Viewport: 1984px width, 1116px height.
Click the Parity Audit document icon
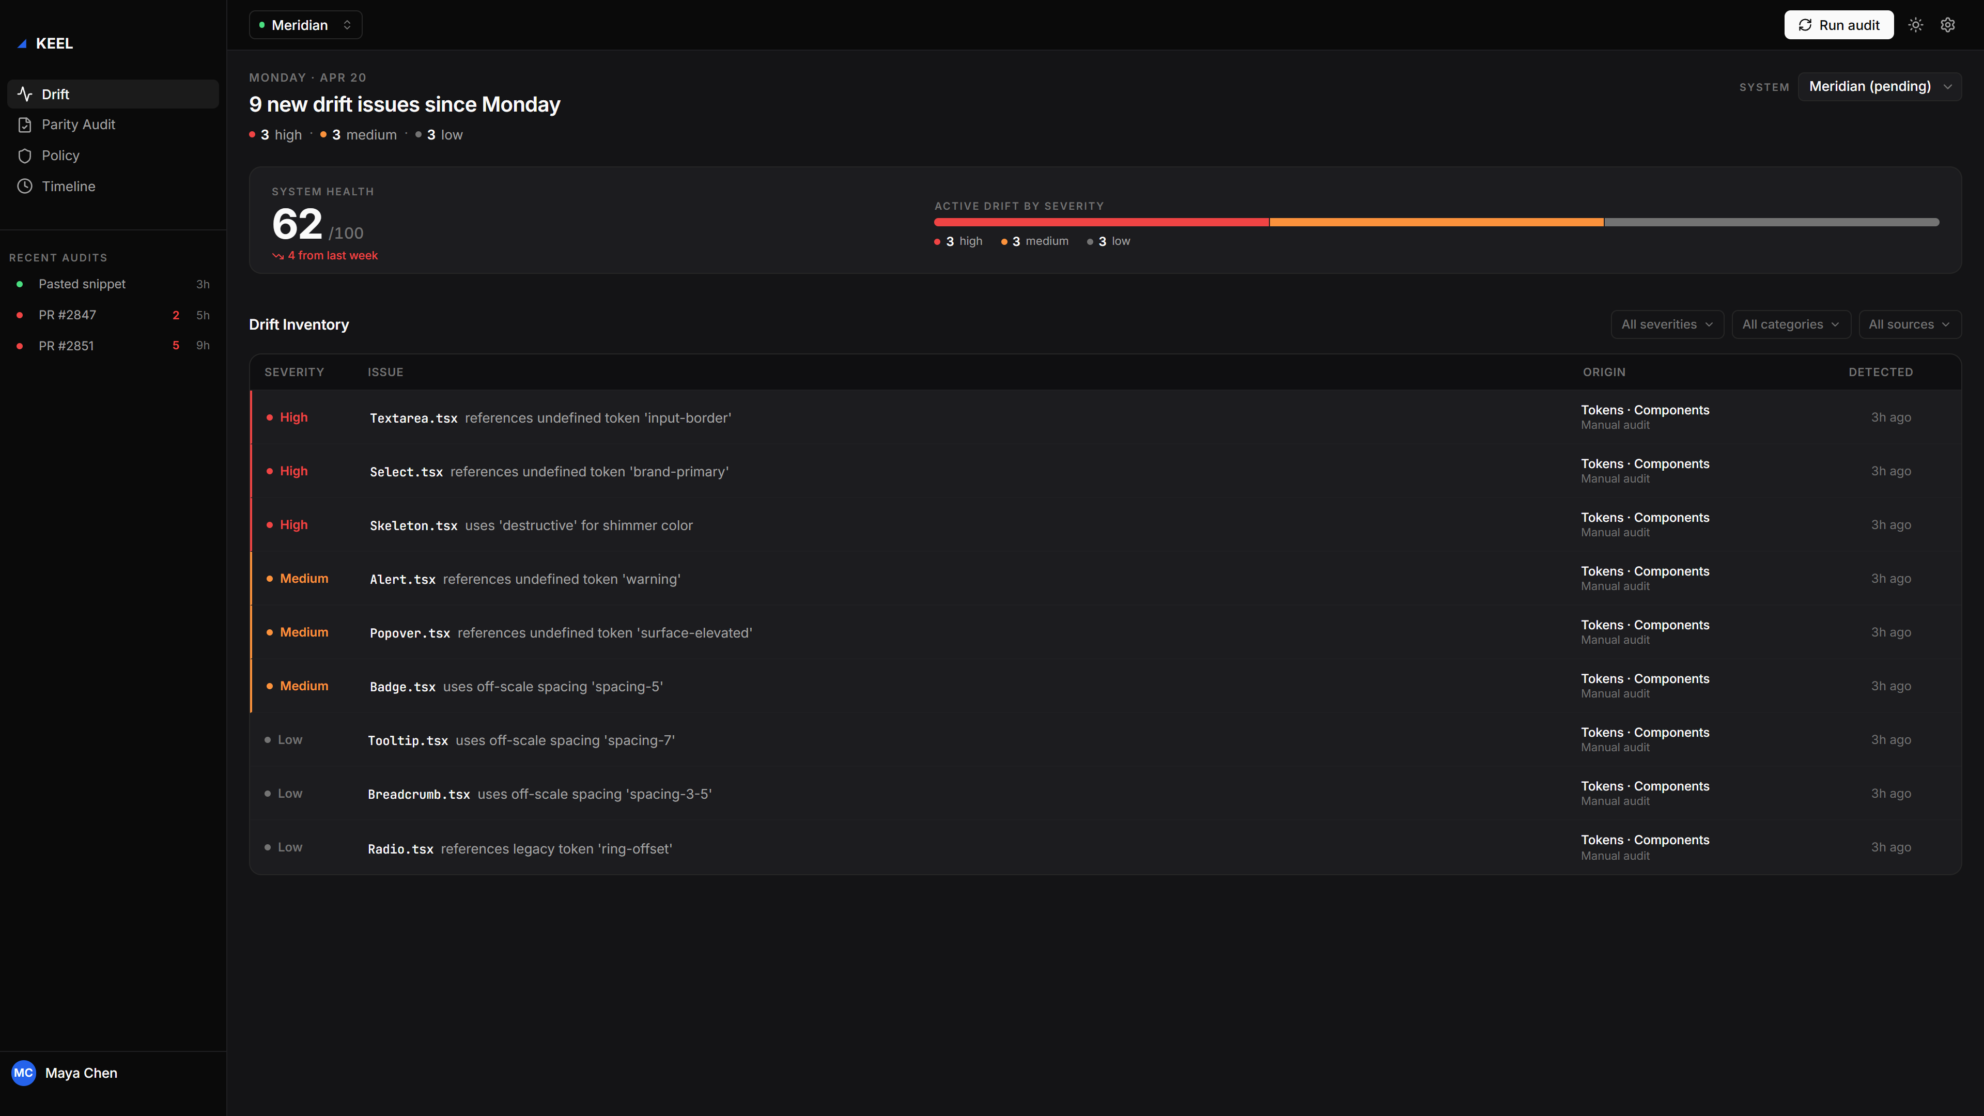[25, 125]
